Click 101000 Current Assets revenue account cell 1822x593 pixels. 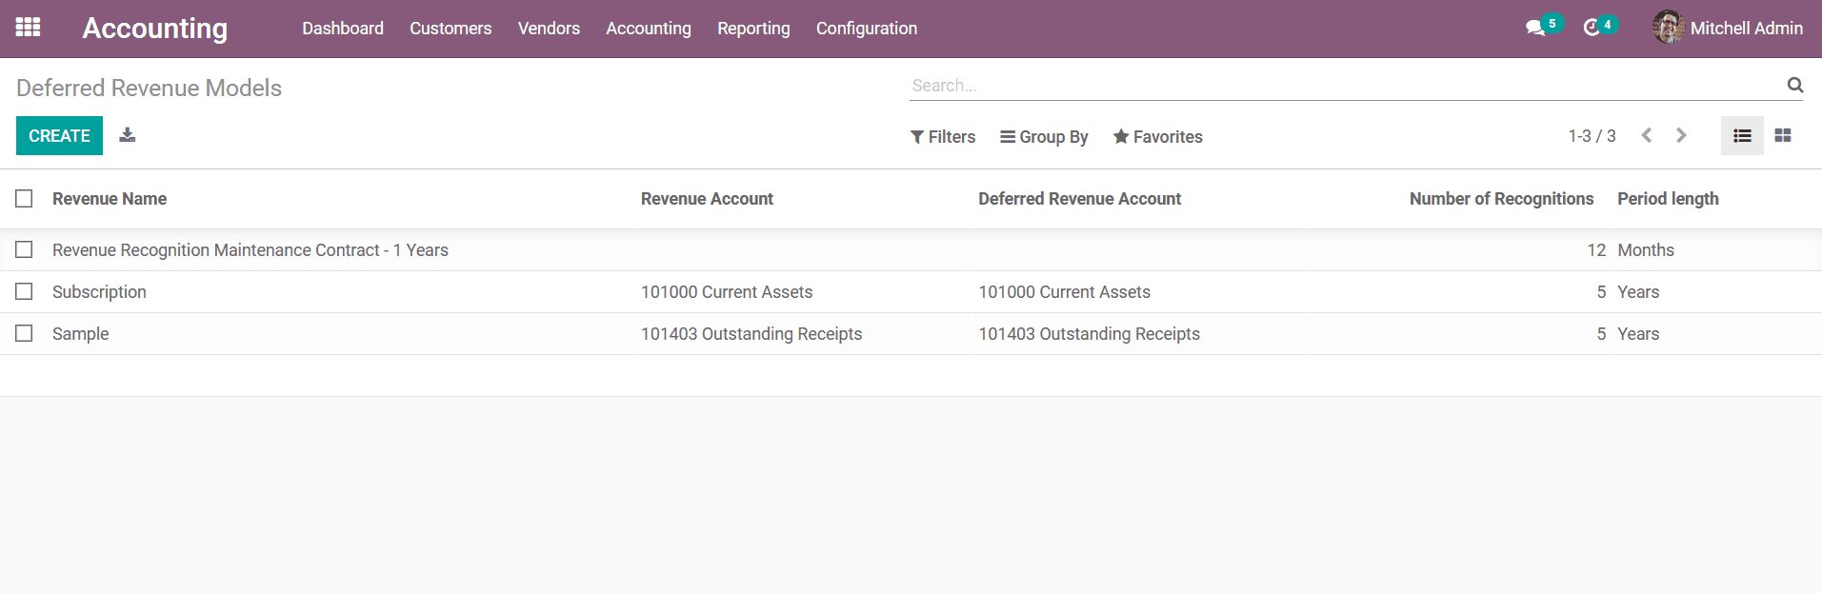click(x=727, y=292)
